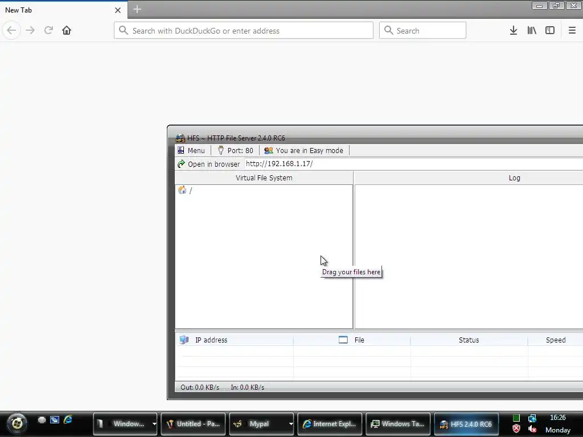Open the browser library

pos(532,31)
